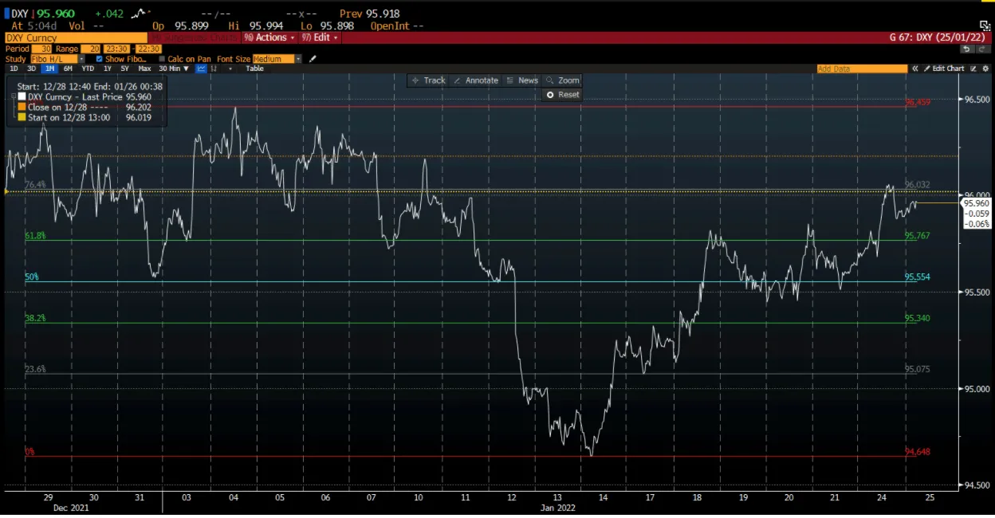This screenshot has width=995, height=518.
Task: Toggle the Show Fibo checkbox
Action: pos(99,58)
